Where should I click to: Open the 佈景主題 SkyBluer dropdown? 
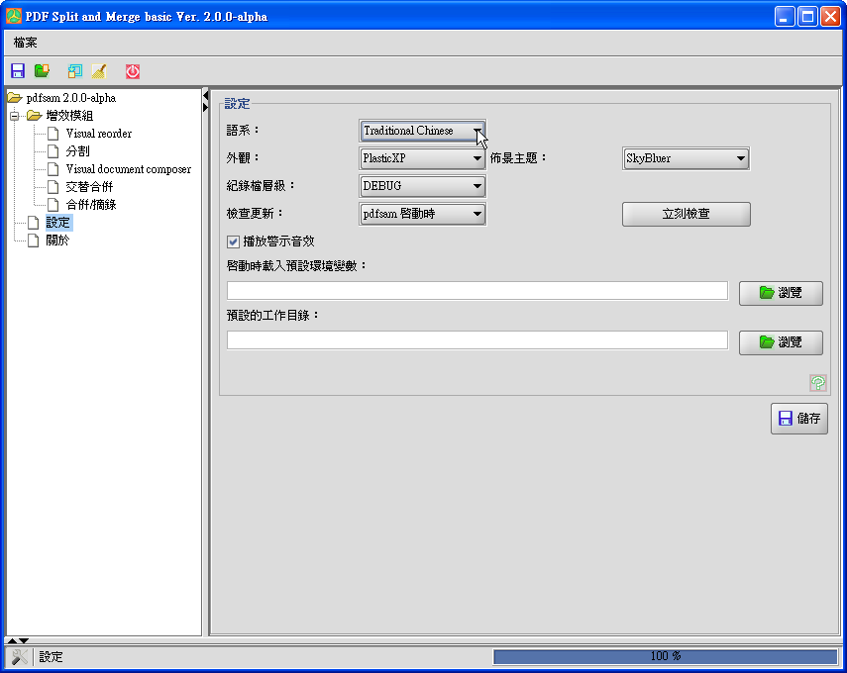pos(686,158)
